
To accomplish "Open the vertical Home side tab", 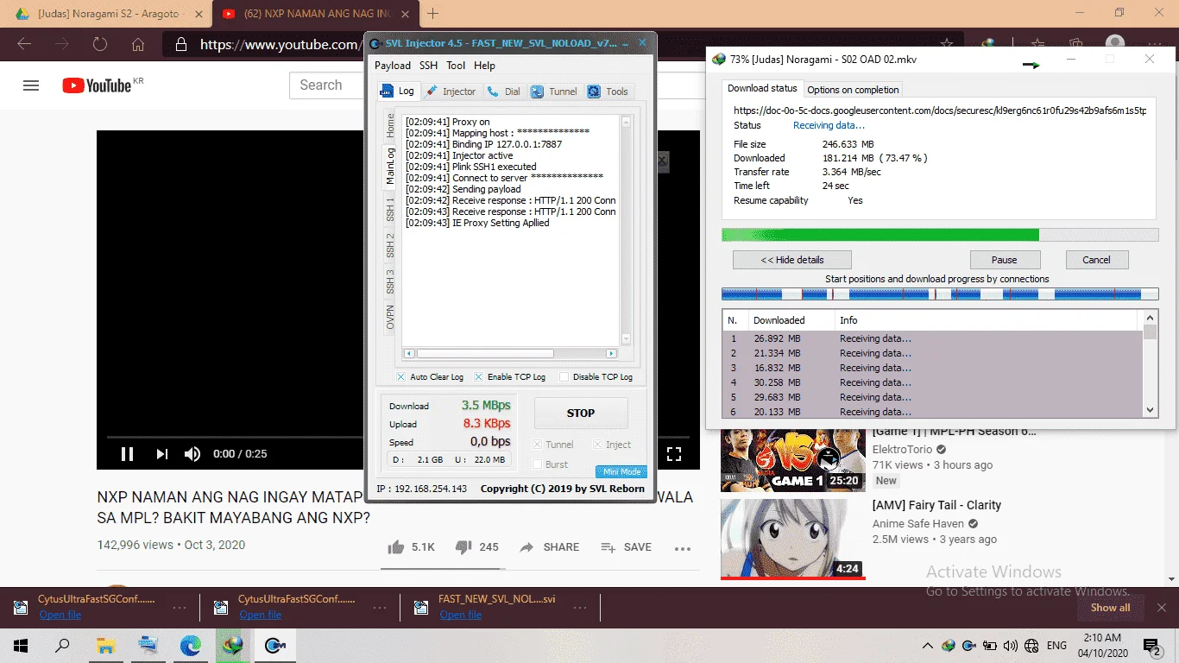I will click(x=390, y=126).
